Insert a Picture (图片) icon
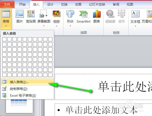152x116 pixels. click(20, 14)
